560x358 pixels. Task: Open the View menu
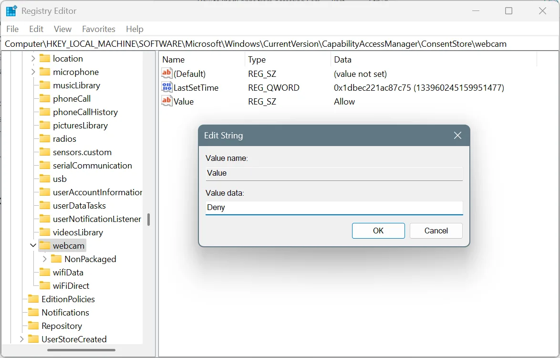coord(62,29)
